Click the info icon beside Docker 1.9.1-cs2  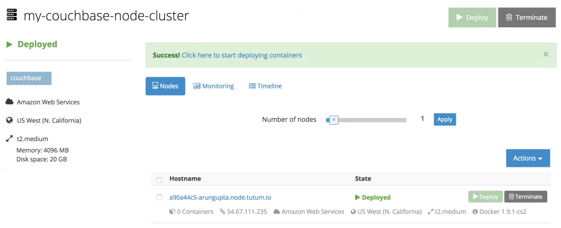pos(475,212)
